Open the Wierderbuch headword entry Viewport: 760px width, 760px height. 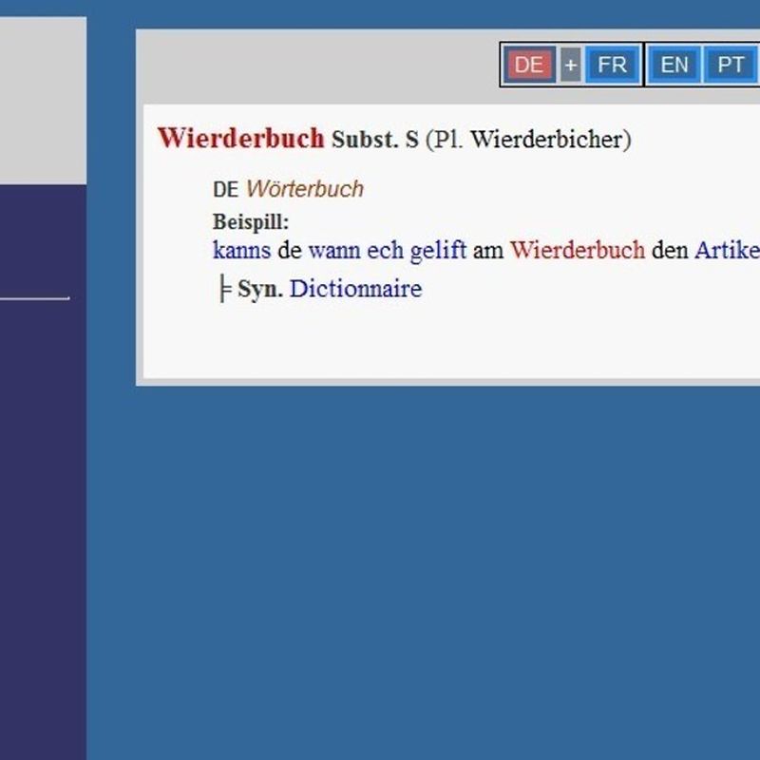pyautogui.click(x=241, y=138)
